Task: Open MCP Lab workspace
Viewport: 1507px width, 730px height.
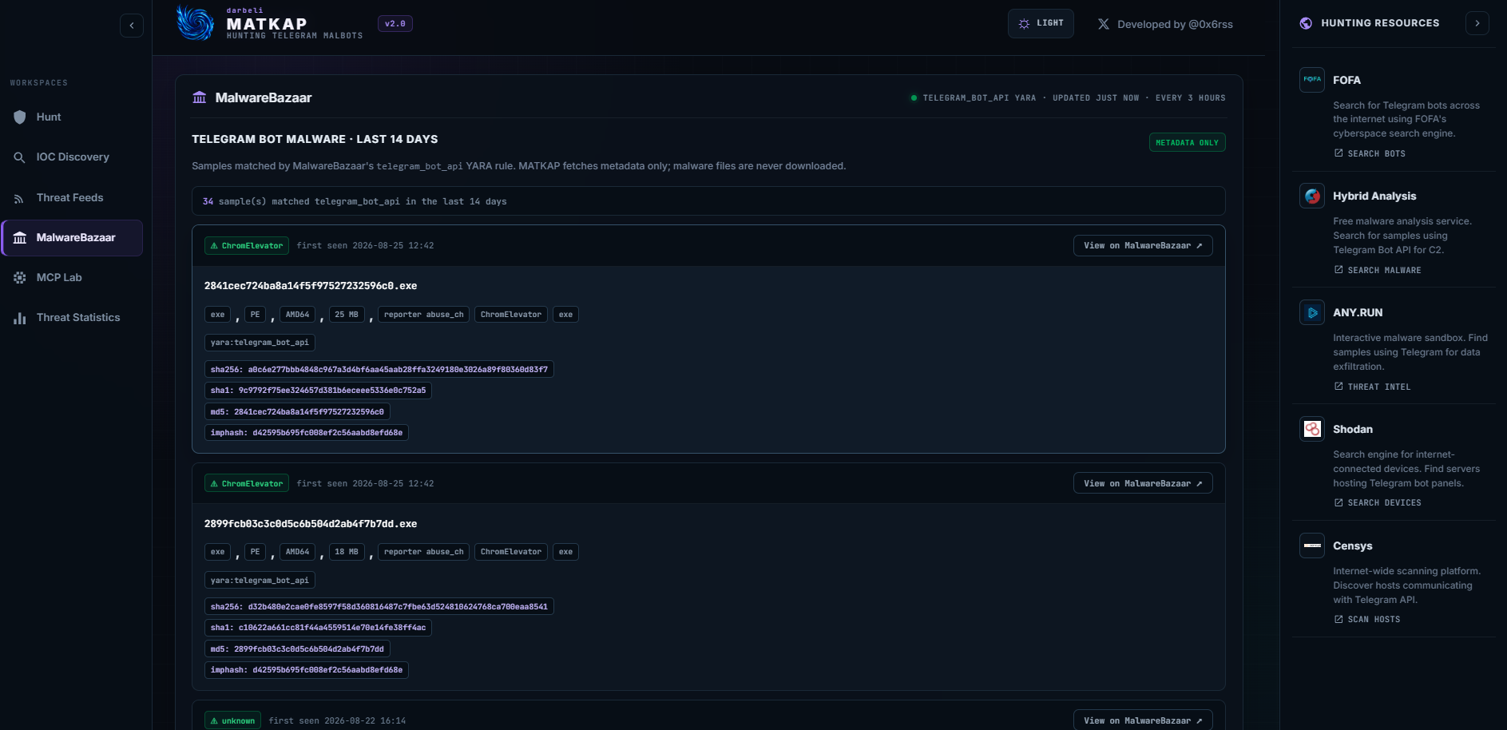Action: click(x=72, y=278)
